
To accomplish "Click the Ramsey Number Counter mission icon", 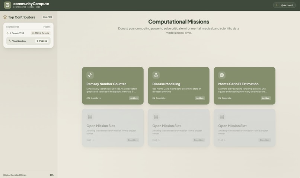I will click(x=90, y=75).
